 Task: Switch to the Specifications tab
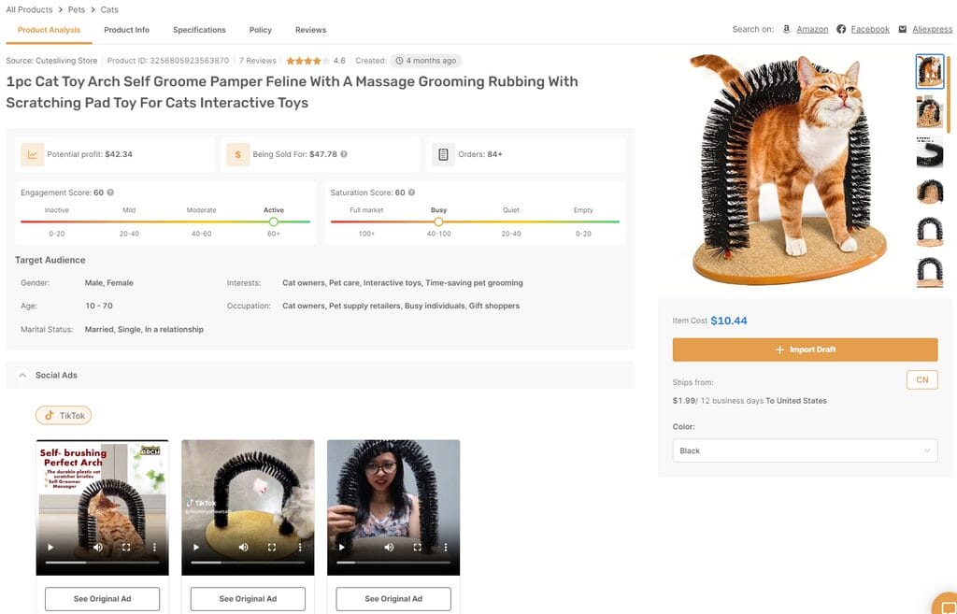coord(198,29)
